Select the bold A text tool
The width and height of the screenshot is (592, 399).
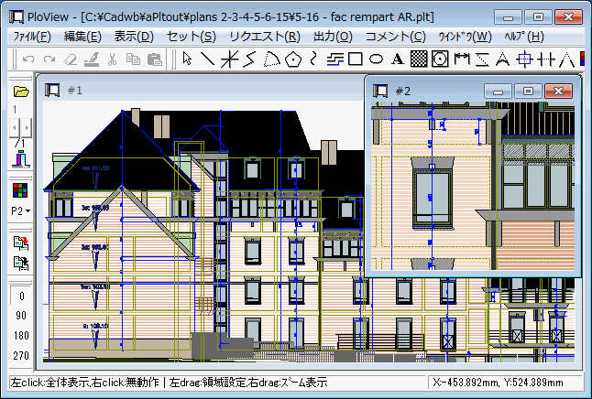397,59
